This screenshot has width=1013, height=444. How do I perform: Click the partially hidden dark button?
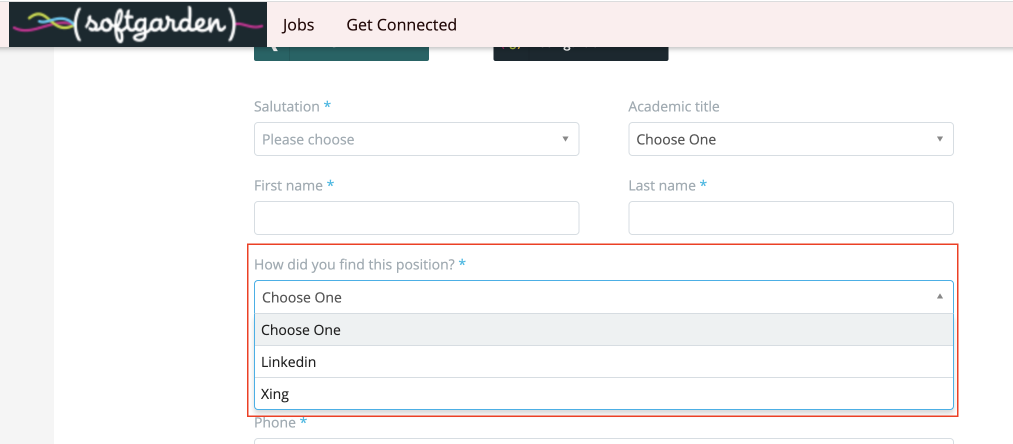coord(581,54)
